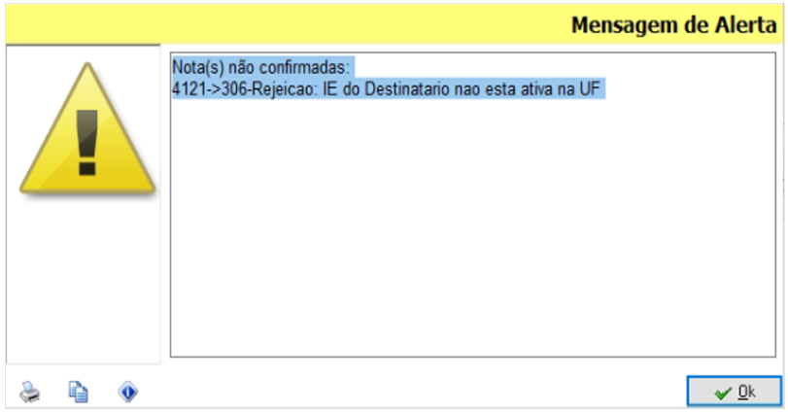The image size is (788, 414).
Task: Click the printer icon to print message
Action: pos(30,392)
